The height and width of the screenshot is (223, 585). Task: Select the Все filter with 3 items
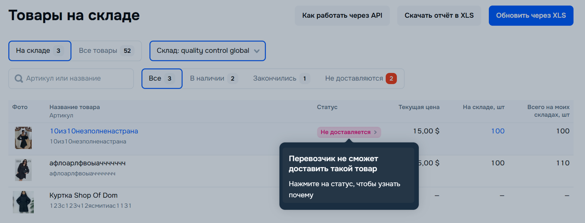click(x=162, y=79)
